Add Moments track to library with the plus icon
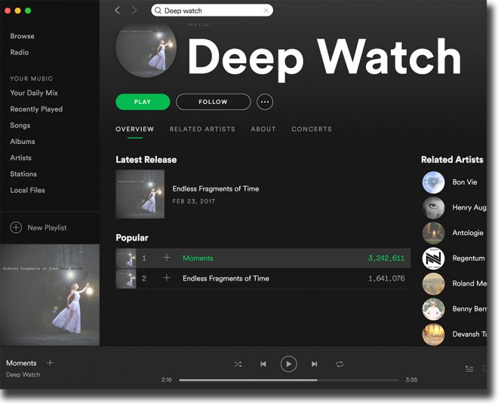Screen dimensions: 498x404 [167, 258]
